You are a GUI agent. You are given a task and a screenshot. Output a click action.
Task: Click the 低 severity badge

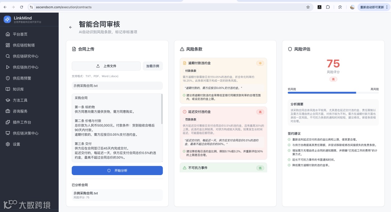click(x=260, y=168)
